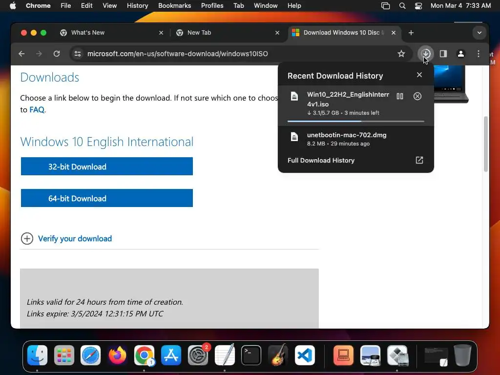
Task: Start the 64-bit Download
Action: coord(107,198)
